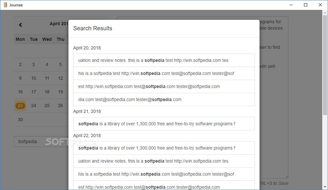Click the Softpedia search input field
The height and width of the screenshot is (190, 328).
tap(41, 142)
